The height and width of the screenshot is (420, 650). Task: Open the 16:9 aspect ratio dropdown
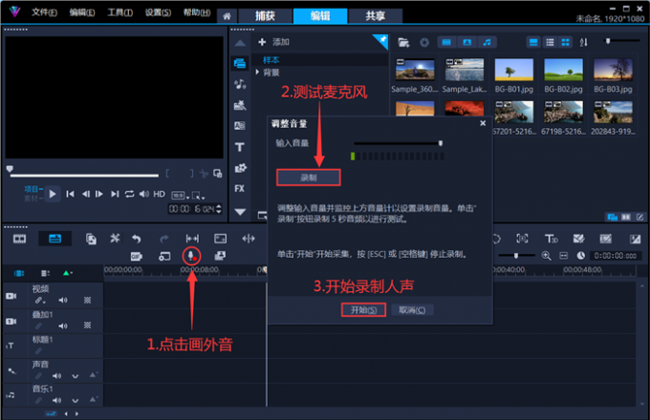point(181,196)
